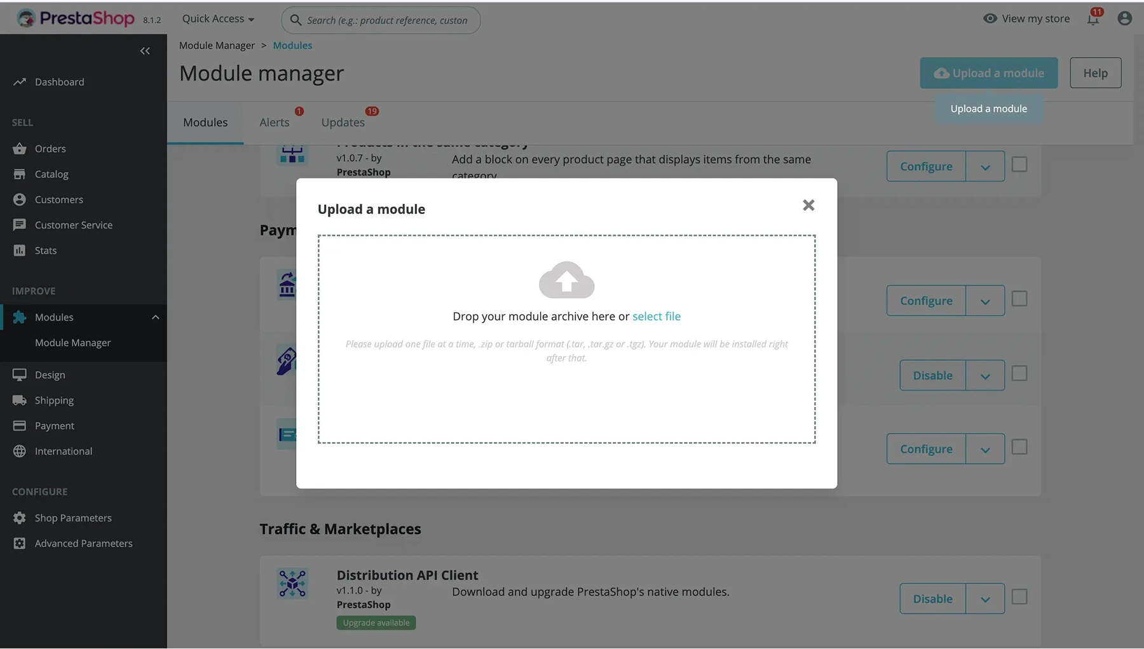
Task: Collapse the sidebar with the double-chevron icon
Action: pyautogui.click(x=145, y=51)
